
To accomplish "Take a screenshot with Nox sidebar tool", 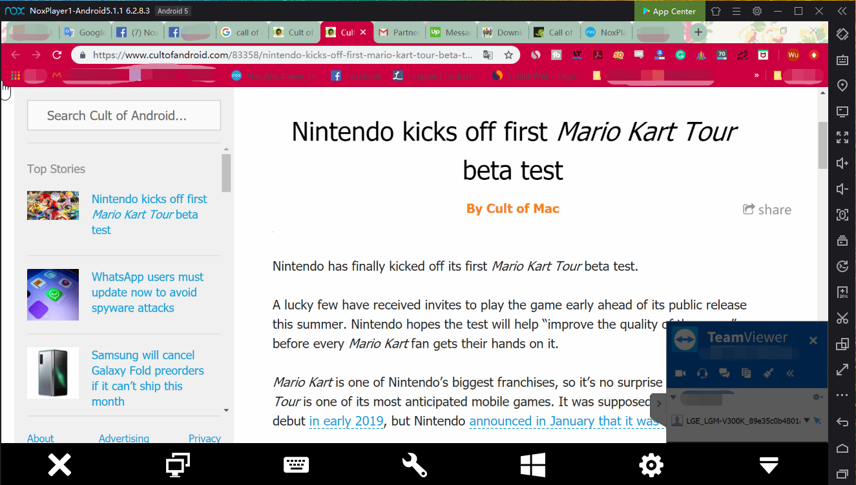I will [842, 215].
